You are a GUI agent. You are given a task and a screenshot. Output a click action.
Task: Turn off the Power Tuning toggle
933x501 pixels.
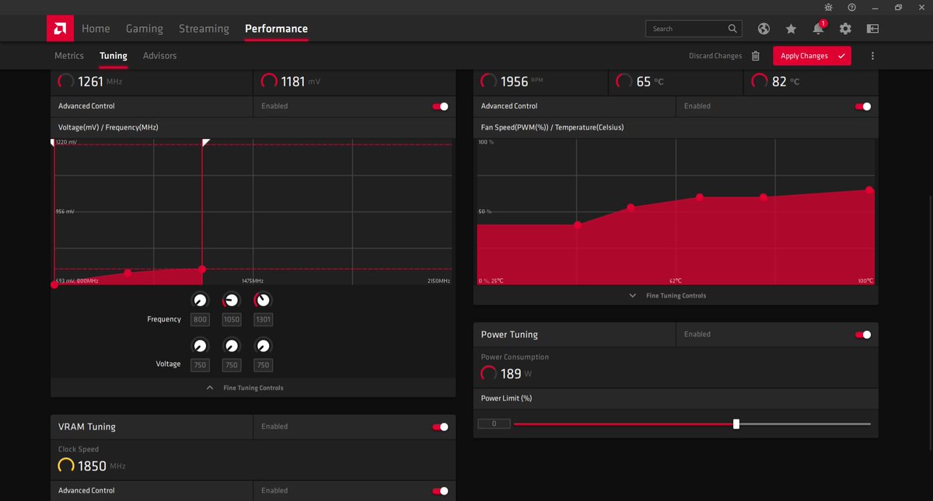(863, 335)
